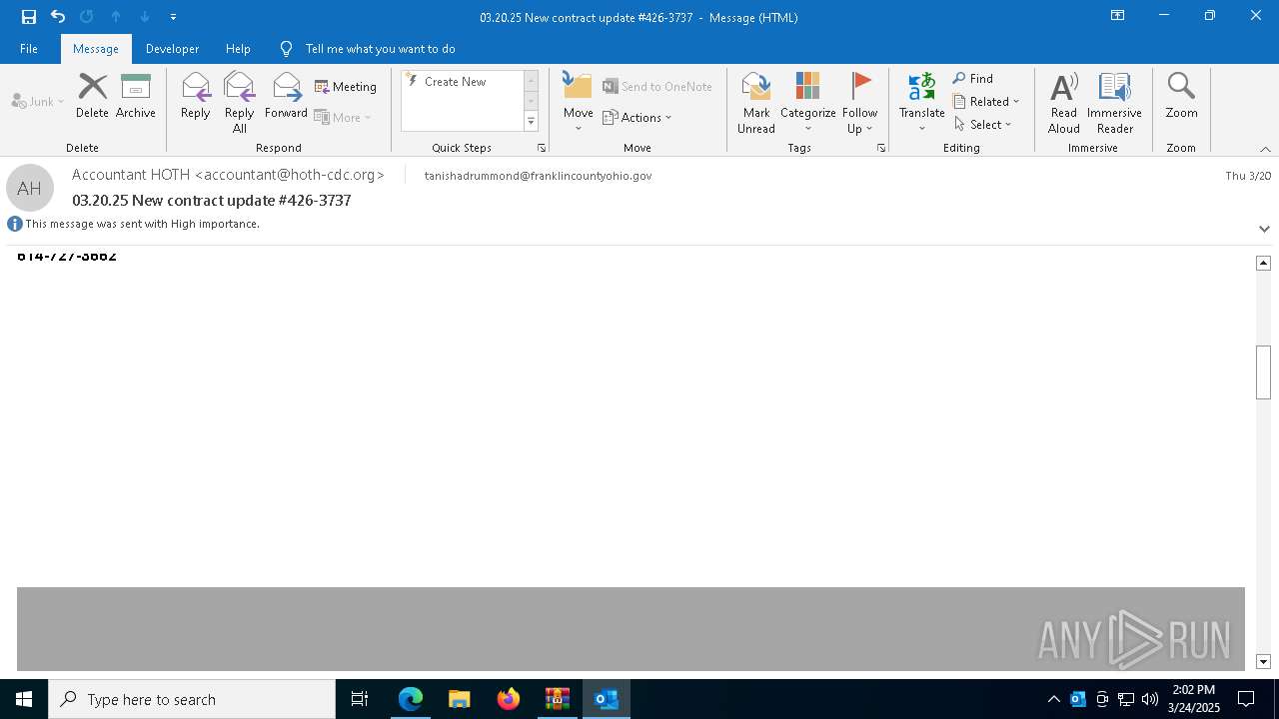
Task: Open the Help ribbon tab
Action: (x=238, y=49)
